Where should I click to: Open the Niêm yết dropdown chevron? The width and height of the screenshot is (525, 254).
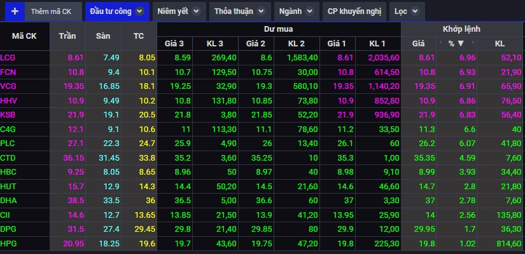(x=195, y=11)
